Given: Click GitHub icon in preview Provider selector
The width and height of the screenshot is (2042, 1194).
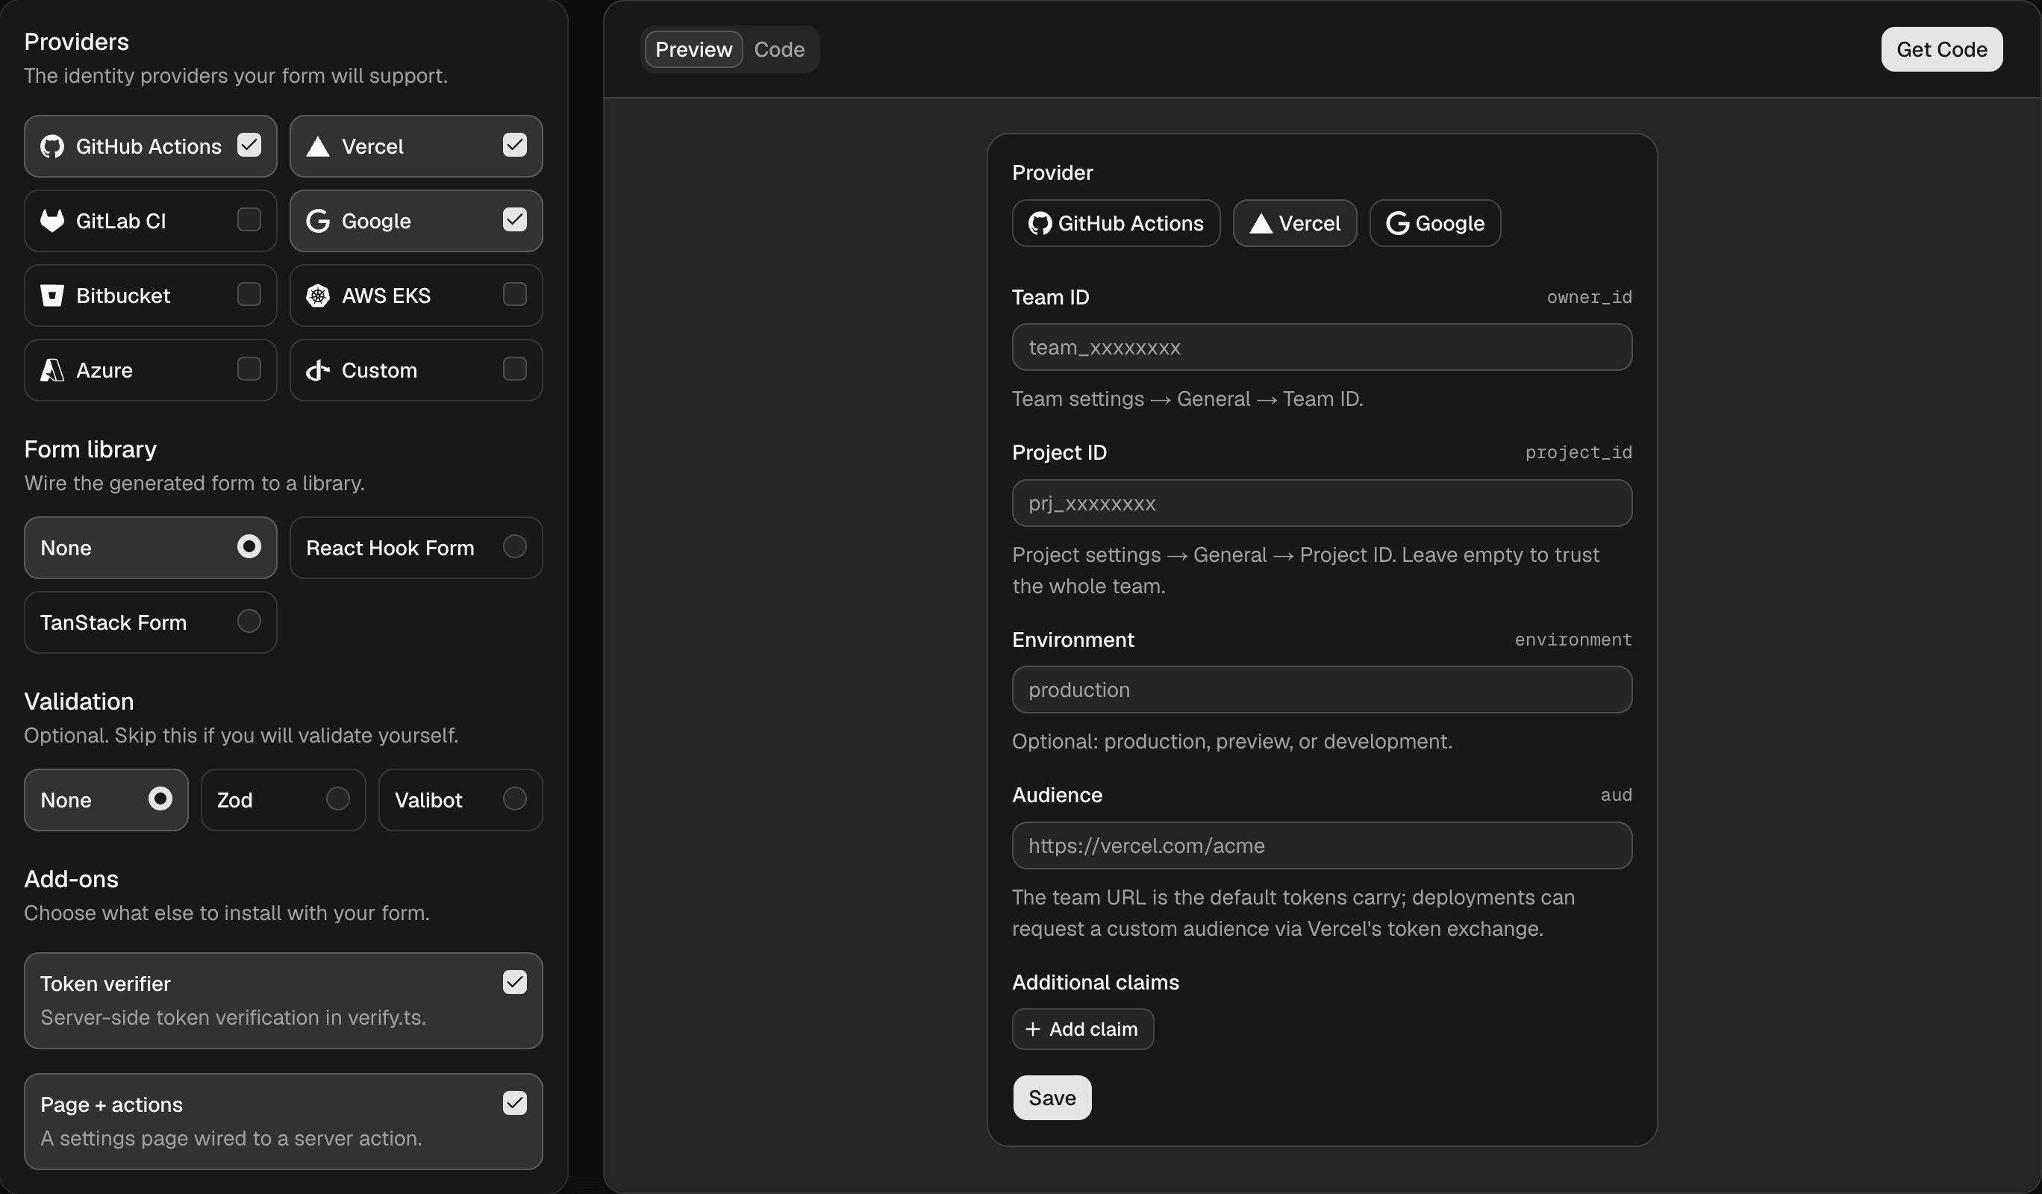Looking at the screenshot, I should coord(1040,224).
